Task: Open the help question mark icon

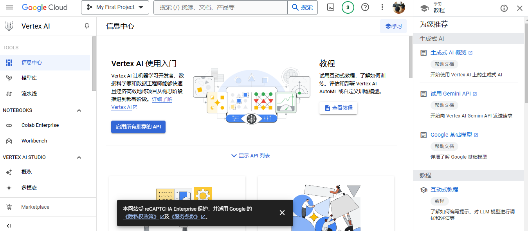Action: coord(365,7)
